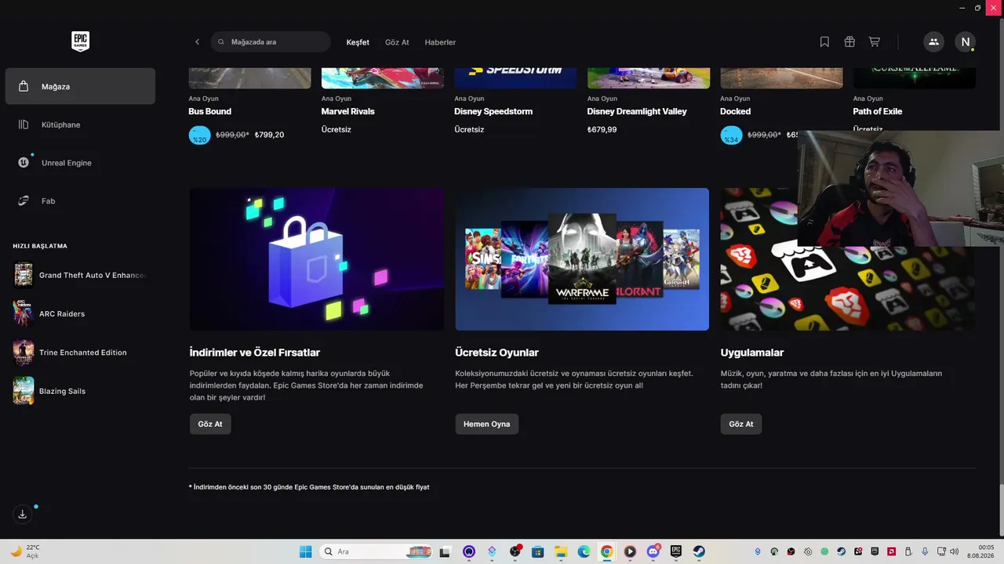Image resolution: width=1004 pixels, height=564 pixels.
Task: Open the Haberler news tab
Action: pyautogui.click(x=440, y=42)
